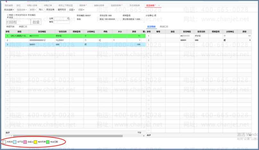
Task: Click the horizontal scrollbar under left table
Action: pos(68,136)
